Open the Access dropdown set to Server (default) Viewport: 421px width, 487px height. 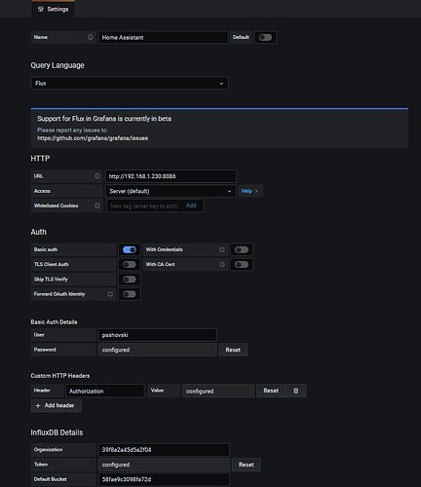tap(171, 191)
